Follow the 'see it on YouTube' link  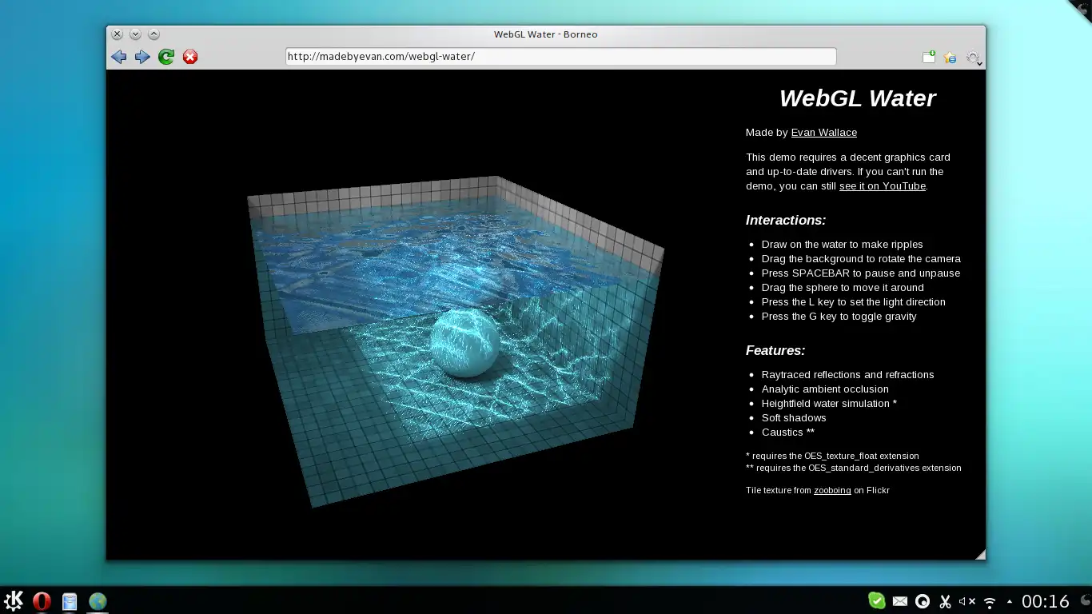pyautogui.click(x=882, y=186)
